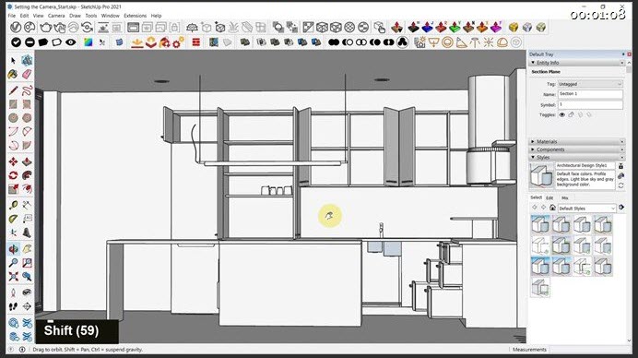This screenshot has height=358, width=638.
Task: Click the black checkmark circle icon
Action: [x=16, y=42]
